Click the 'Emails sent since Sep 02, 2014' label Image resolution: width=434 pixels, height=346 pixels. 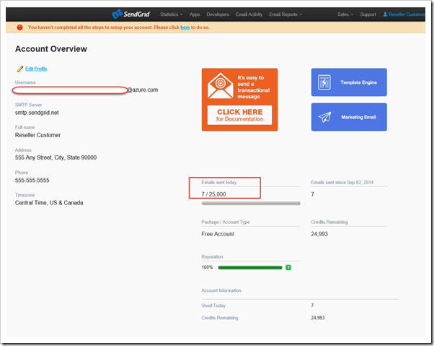click(342, 183)
